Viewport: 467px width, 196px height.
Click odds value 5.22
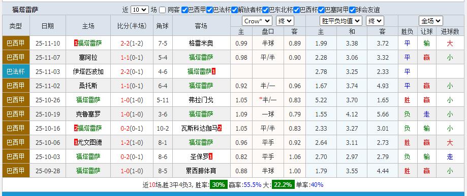321,100
